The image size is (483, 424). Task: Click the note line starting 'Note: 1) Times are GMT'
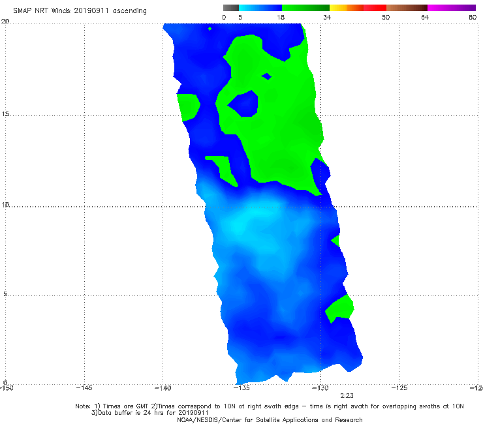270,406
